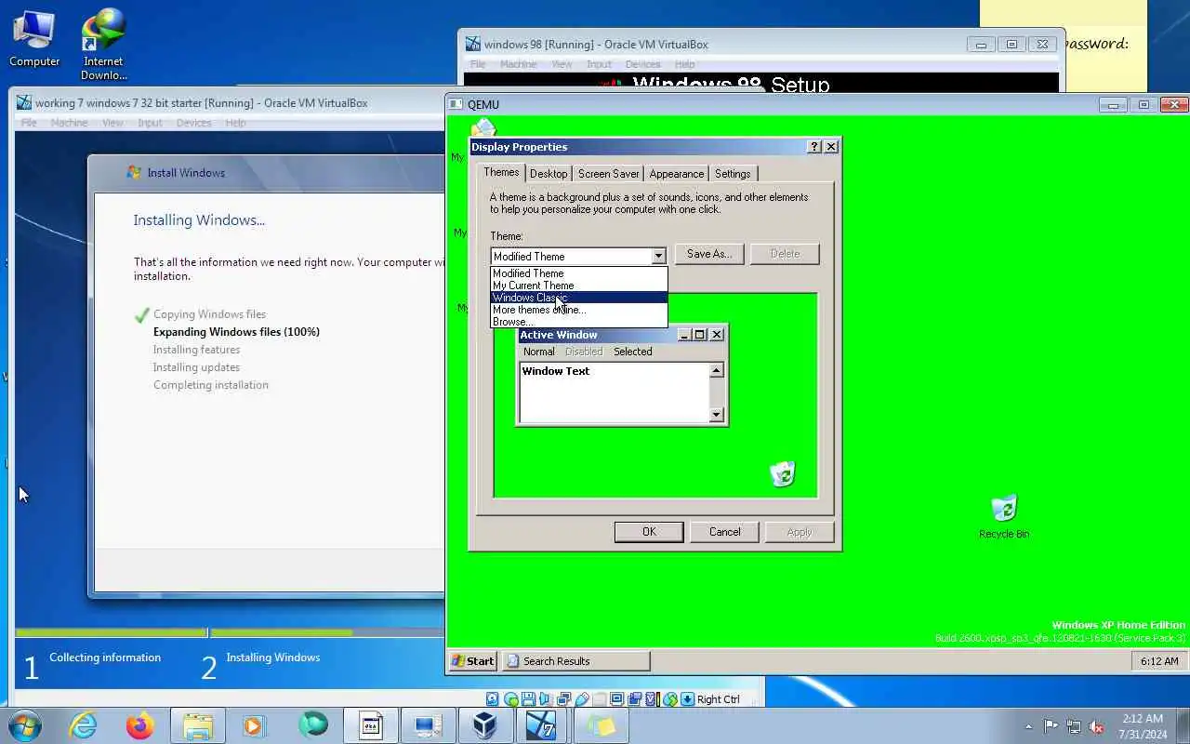
Task: Open the Theme dropdown arrow
Action: point(658,256)
